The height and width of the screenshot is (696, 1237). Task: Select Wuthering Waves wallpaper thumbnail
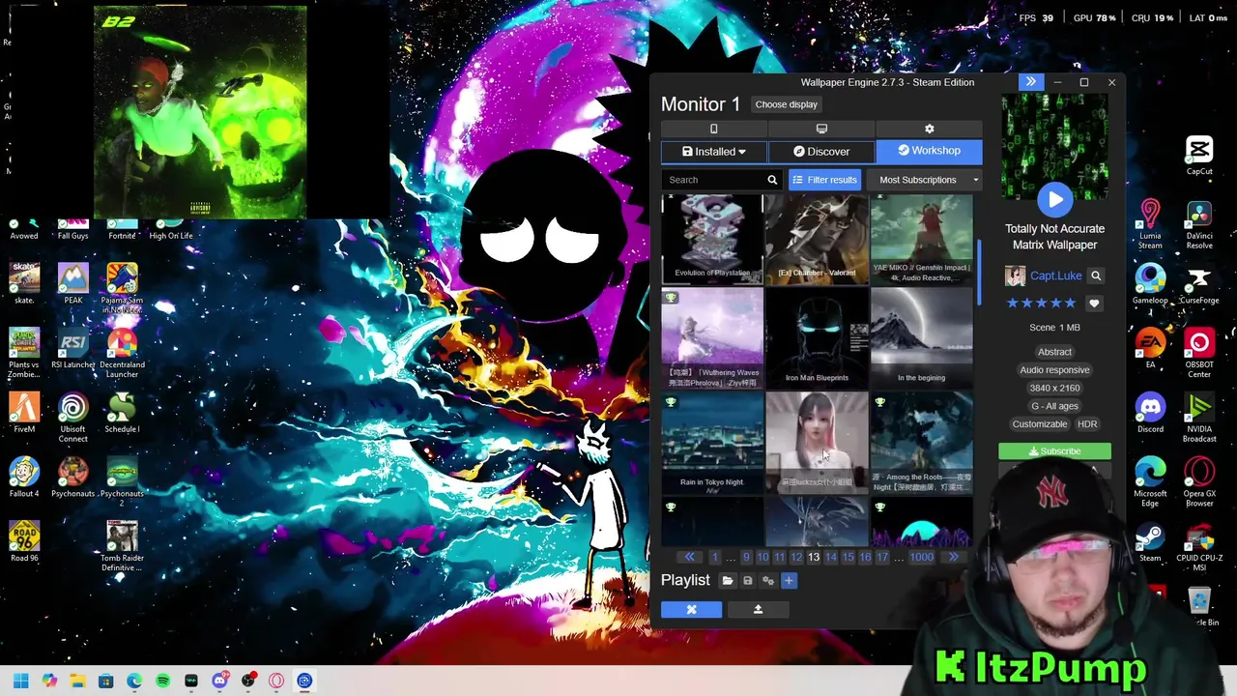pyautogui.click(x=712, y=339)
